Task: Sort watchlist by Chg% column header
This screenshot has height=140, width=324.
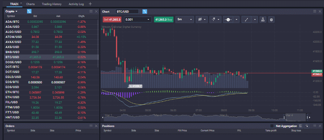Action: pyautogui.click(x=81, y=16)
